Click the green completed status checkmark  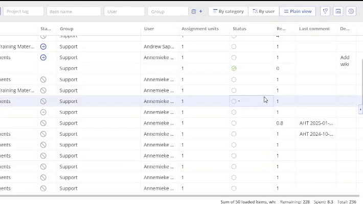234,68
